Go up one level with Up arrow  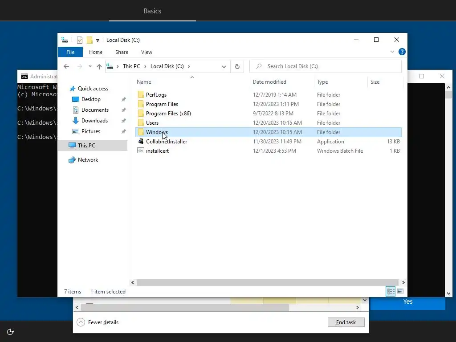pos(99,67)
